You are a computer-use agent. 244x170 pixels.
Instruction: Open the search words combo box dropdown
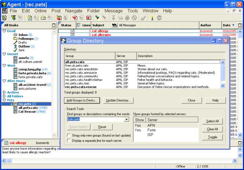pyautogui.click(x=127, y=119)
